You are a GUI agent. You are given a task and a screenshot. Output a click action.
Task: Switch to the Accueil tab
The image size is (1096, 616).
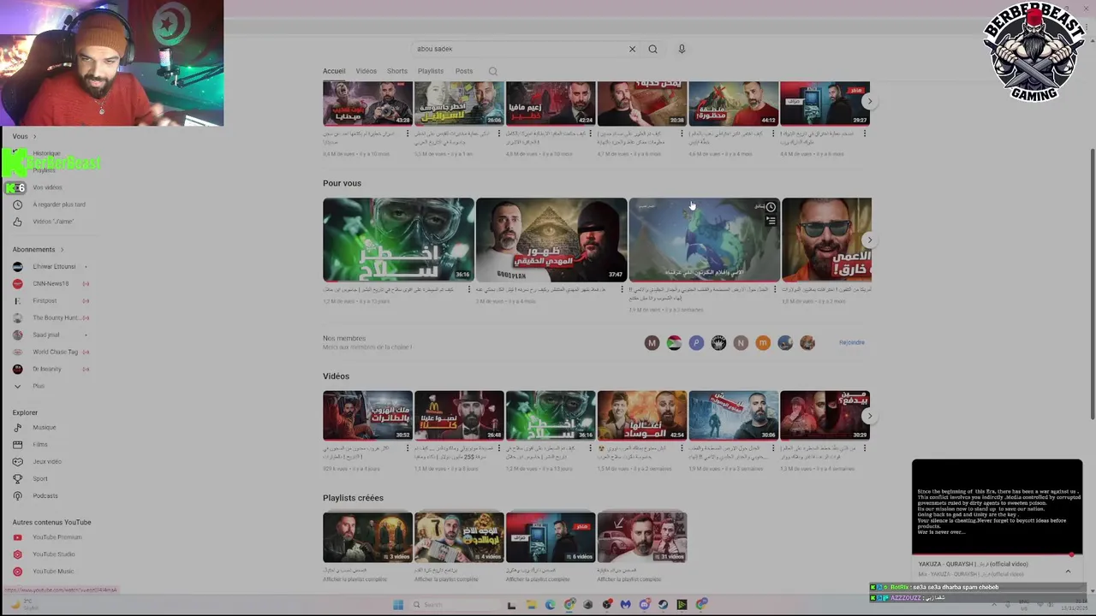click(334, 71)
